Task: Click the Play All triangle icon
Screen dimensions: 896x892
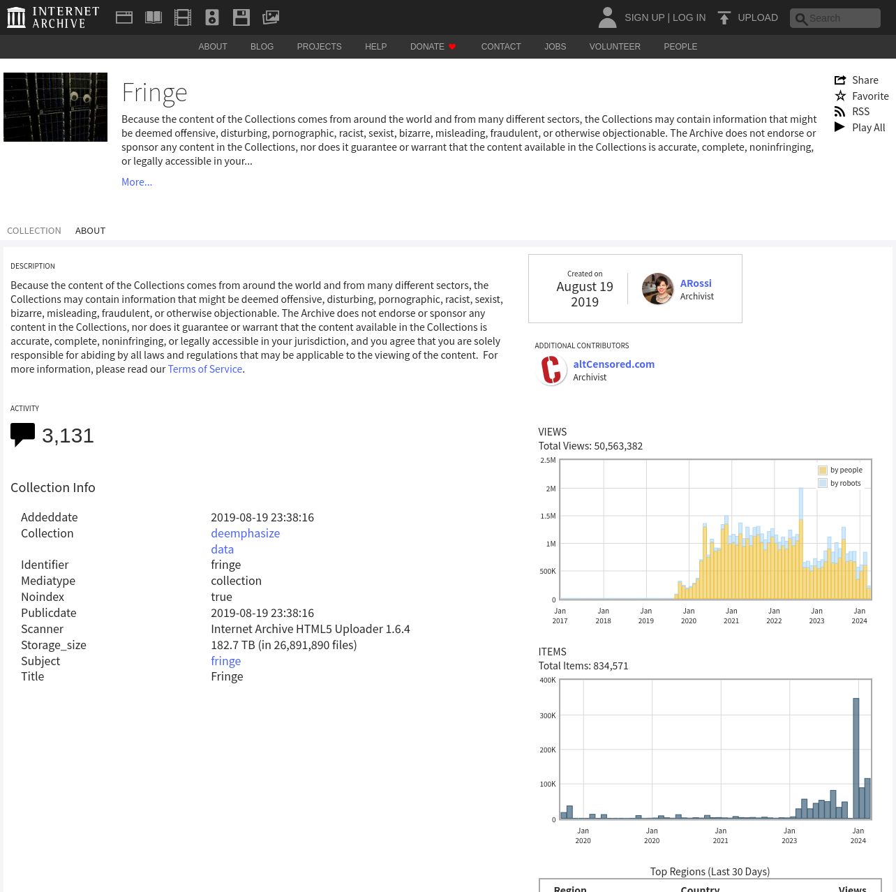Action: 840,127
